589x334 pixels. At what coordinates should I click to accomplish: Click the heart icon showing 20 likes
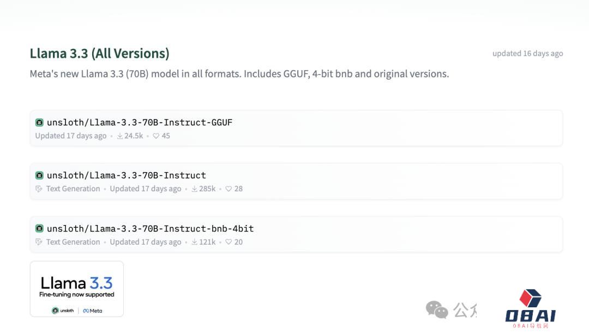pyautogui.click(x=229, y=242)
